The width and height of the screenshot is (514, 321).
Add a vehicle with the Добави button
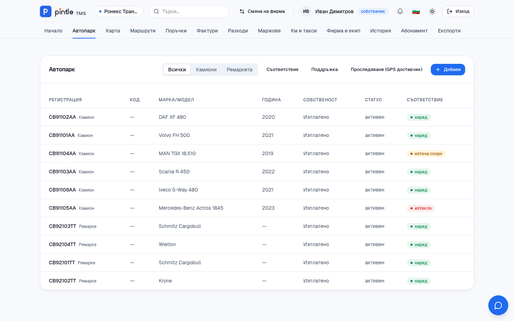point(448,70)
